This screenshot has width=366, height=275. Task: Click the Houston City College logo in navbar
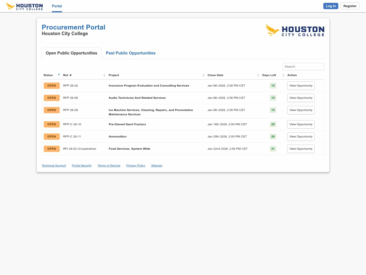click(x=24, y=6)
